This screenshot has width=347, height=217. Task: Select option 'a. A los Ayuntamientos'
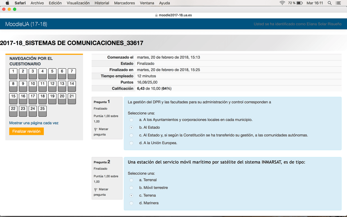tap(131, 120)
